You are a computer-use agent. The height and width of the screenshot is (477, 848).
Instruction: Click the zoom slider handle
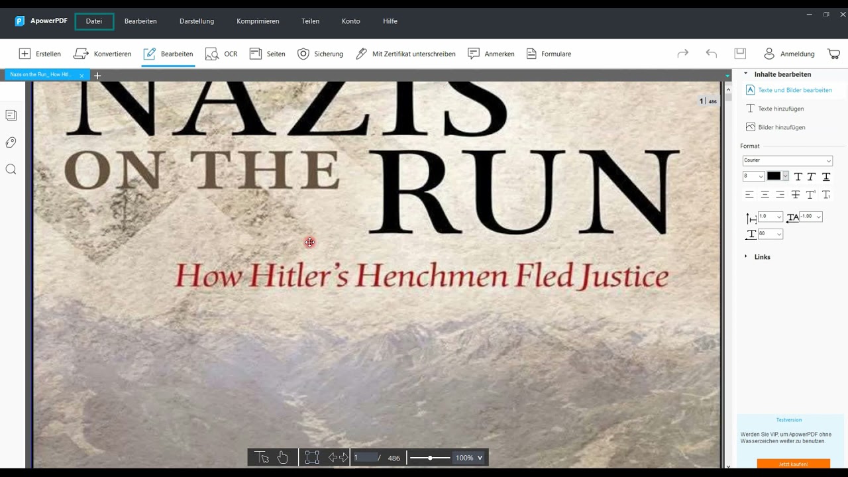click(430, 458)
